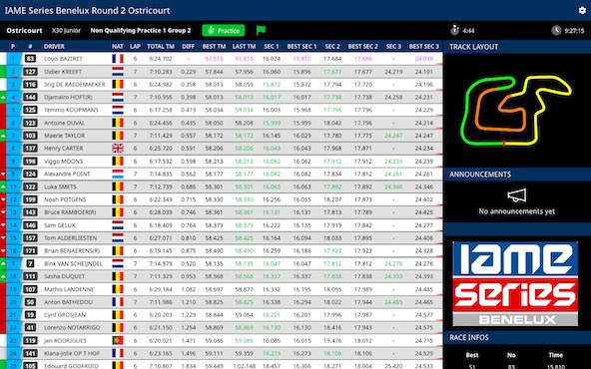
Task: Click kart number badge 116
Action: coord(30,85)
